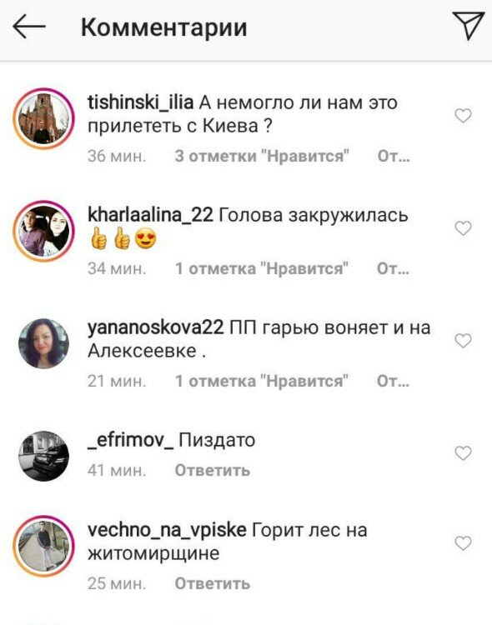The height and width of the screenshot is (625, 492).
Task: Open kharlaalina_22's profile picture
Action: [x=43, y=231]
